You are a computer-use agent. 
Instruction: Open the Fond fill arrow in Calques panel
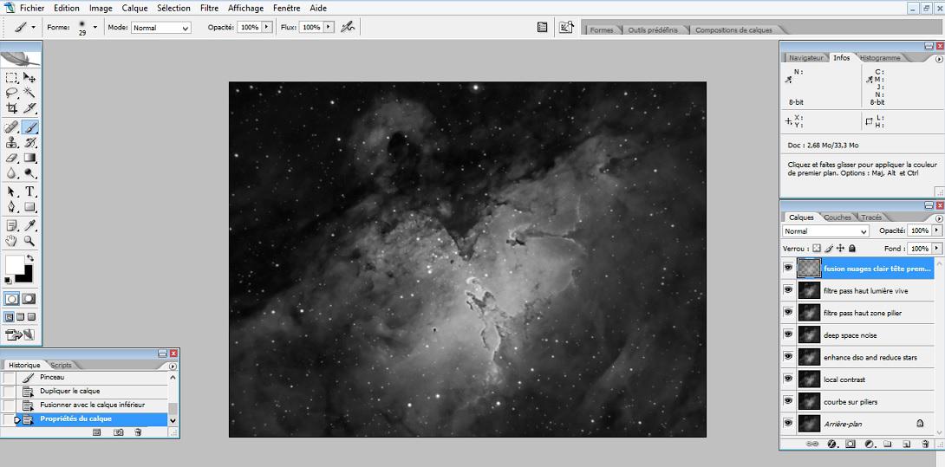(936, 249)
